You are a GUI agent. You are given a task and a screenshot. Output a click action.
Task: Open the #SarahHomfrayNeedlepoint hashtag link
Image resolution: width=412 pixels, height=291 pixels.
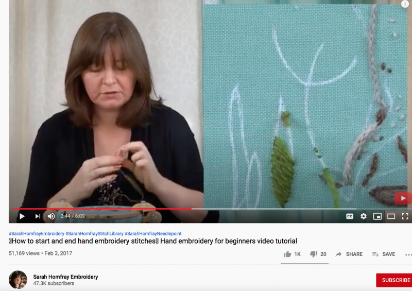[153, 233]
